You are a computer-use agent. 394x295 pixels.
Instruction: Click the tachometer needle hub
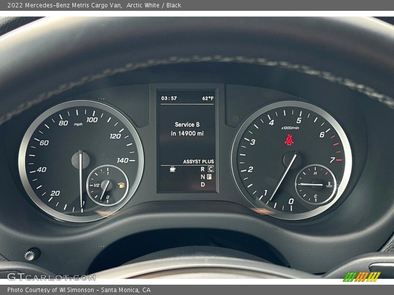[x=292, y=159]
